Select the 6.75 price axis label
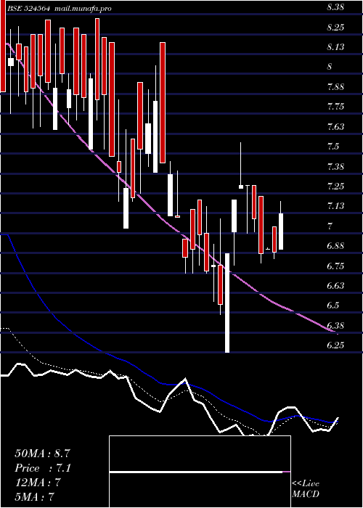 335,266
